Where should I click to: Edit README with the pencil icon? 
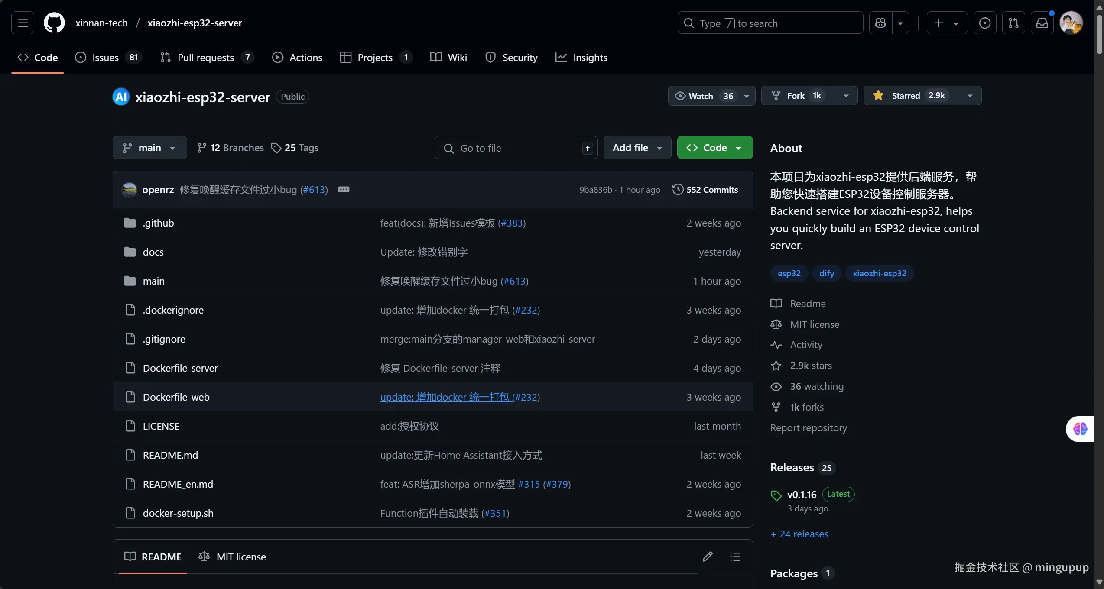[707, 557]
